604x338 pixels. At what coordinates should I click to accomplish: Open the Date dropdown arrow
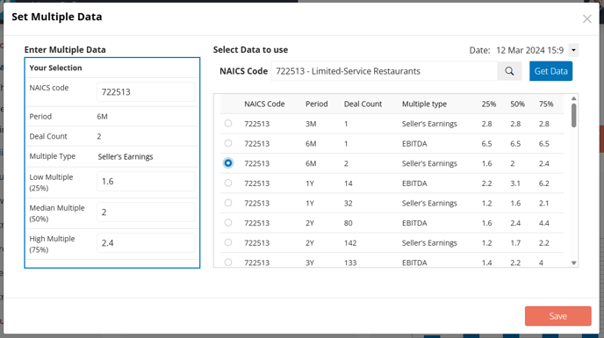pyautogui.click(x=573, y=50)
